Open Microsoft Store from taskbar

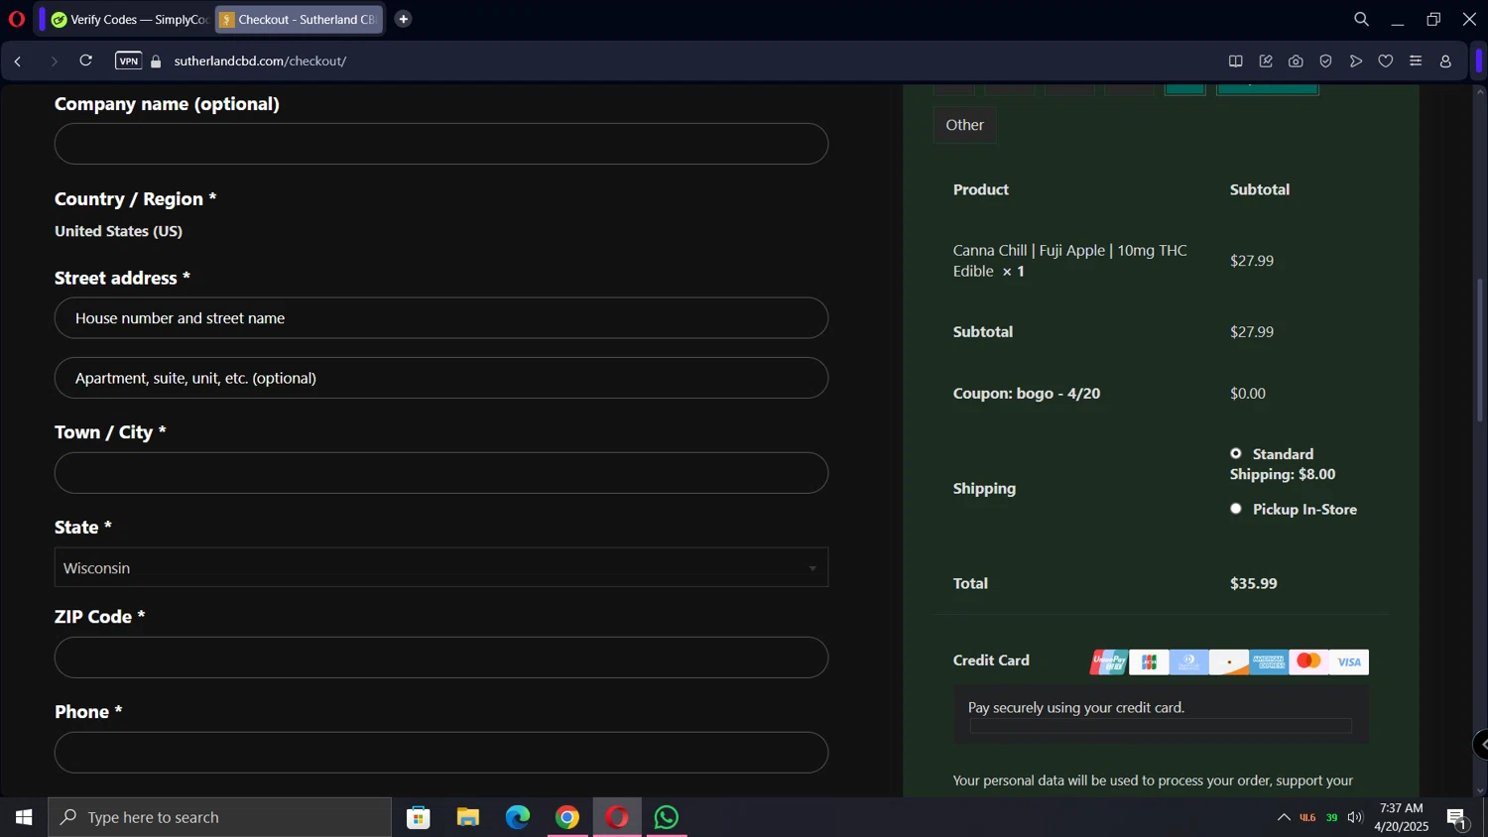coord(419,817)
